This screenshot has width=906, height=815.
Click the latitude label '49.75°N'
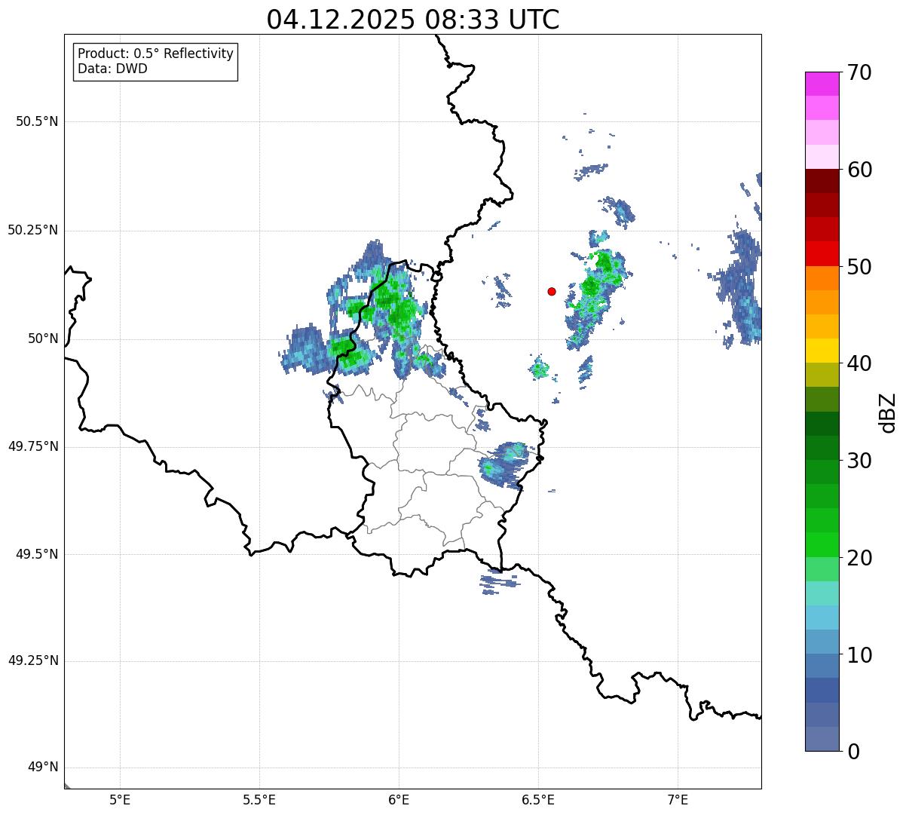coord(33,446)
